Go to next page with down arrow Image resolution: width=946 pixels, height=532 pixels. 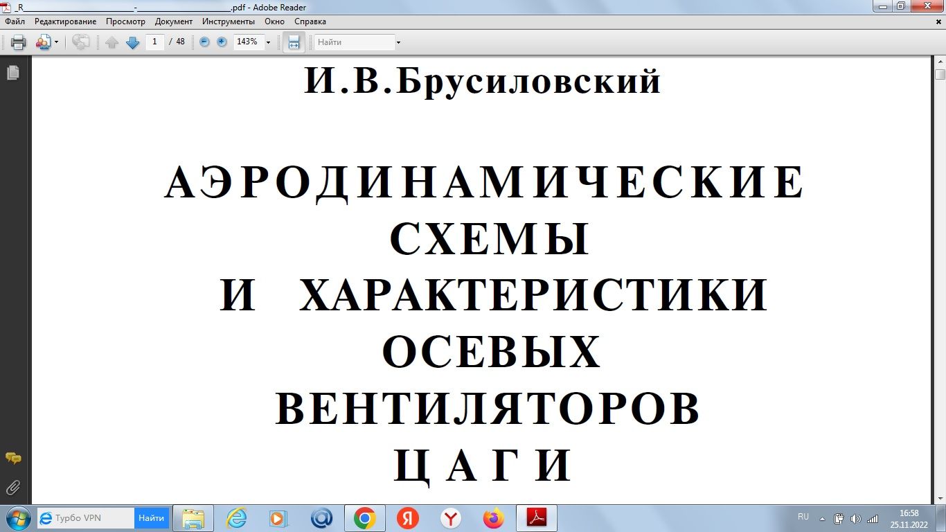click(x=132, y=42)
